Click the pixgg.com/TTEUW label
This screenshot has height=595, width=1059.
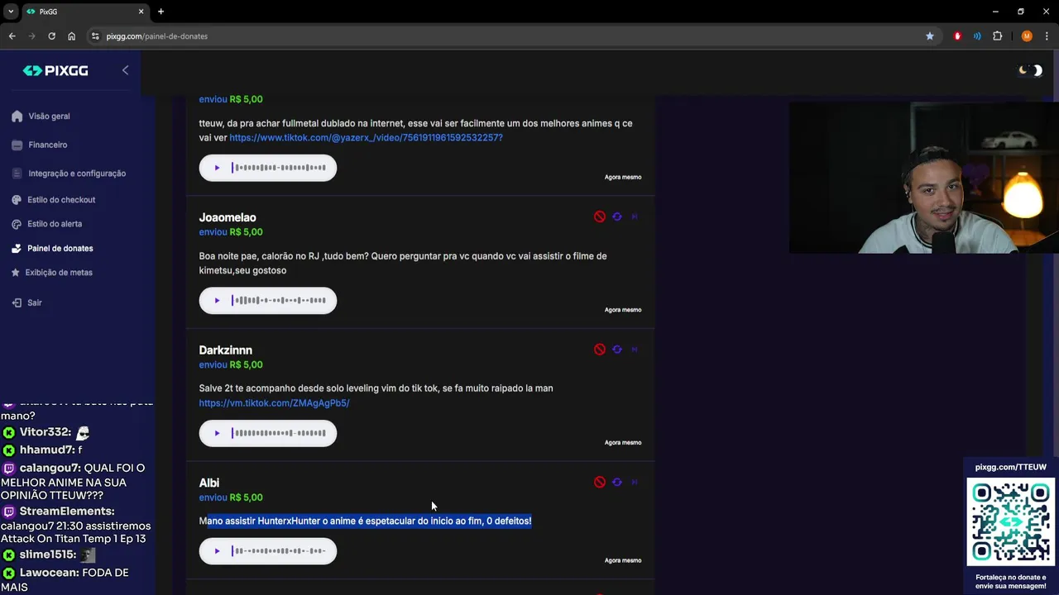(1010, 467)
